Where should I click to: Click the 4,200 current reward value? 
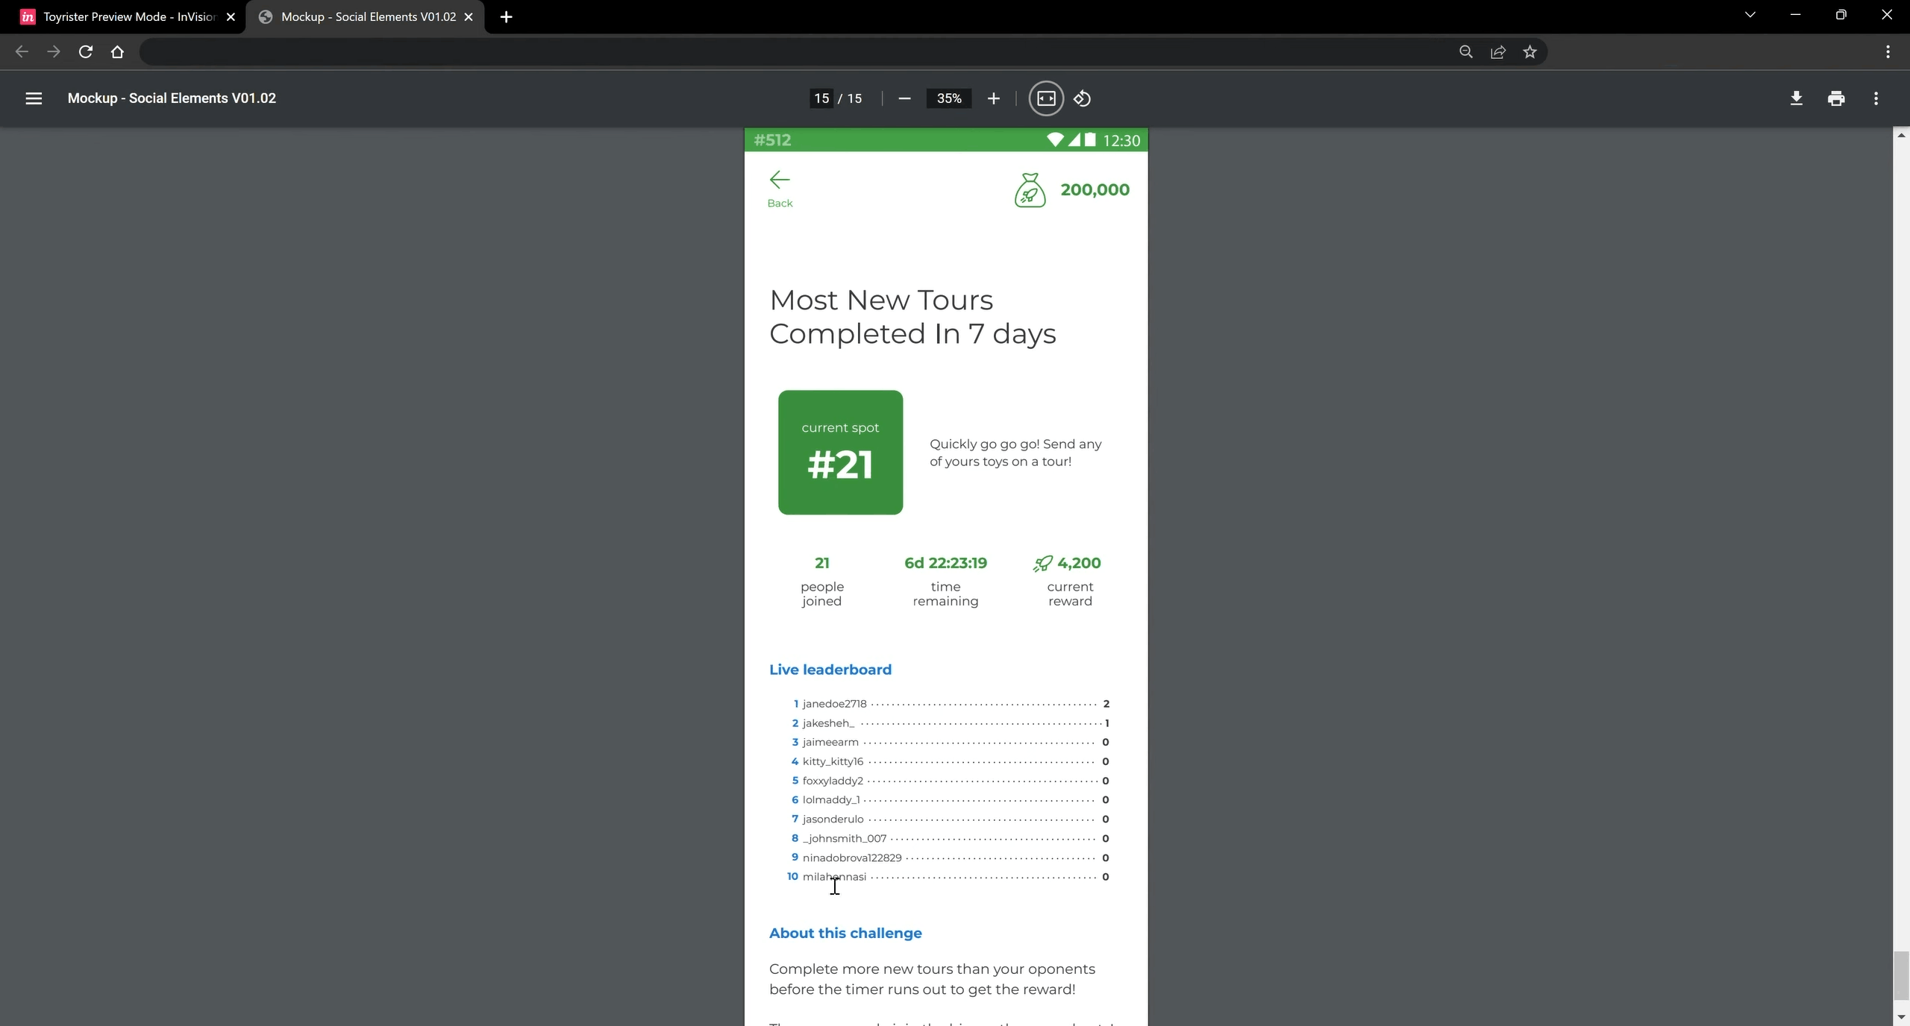tap(1079, 563)
